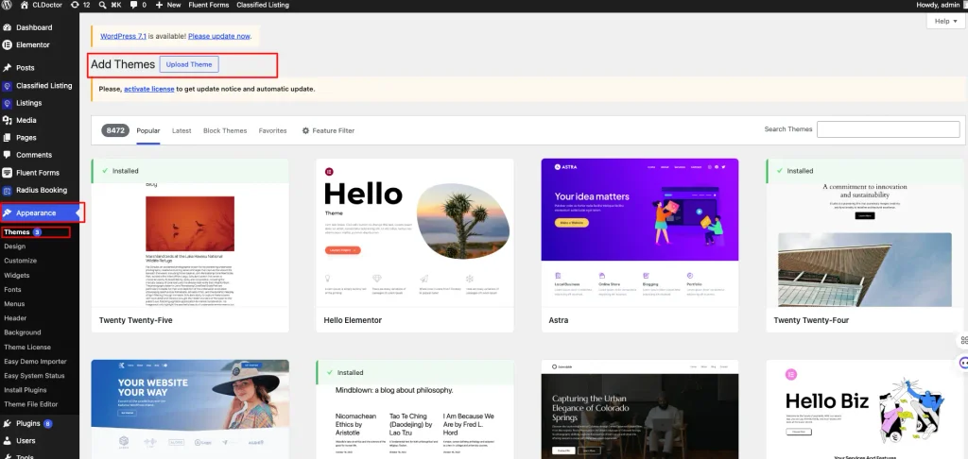Screen dimensions: 968x459
Task: Open Install Plugins submenu item
Action: [26, 390]
